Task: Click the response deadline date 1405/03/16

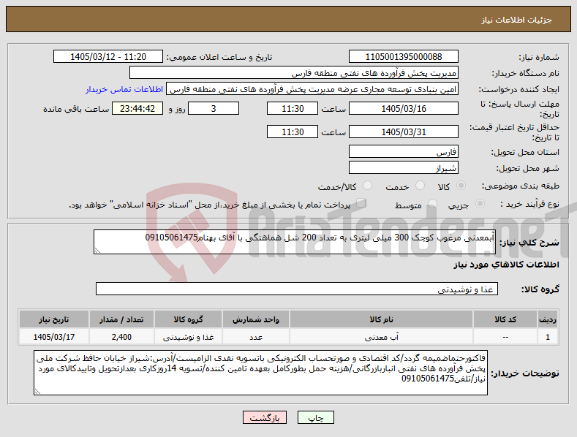Action: 403,108
